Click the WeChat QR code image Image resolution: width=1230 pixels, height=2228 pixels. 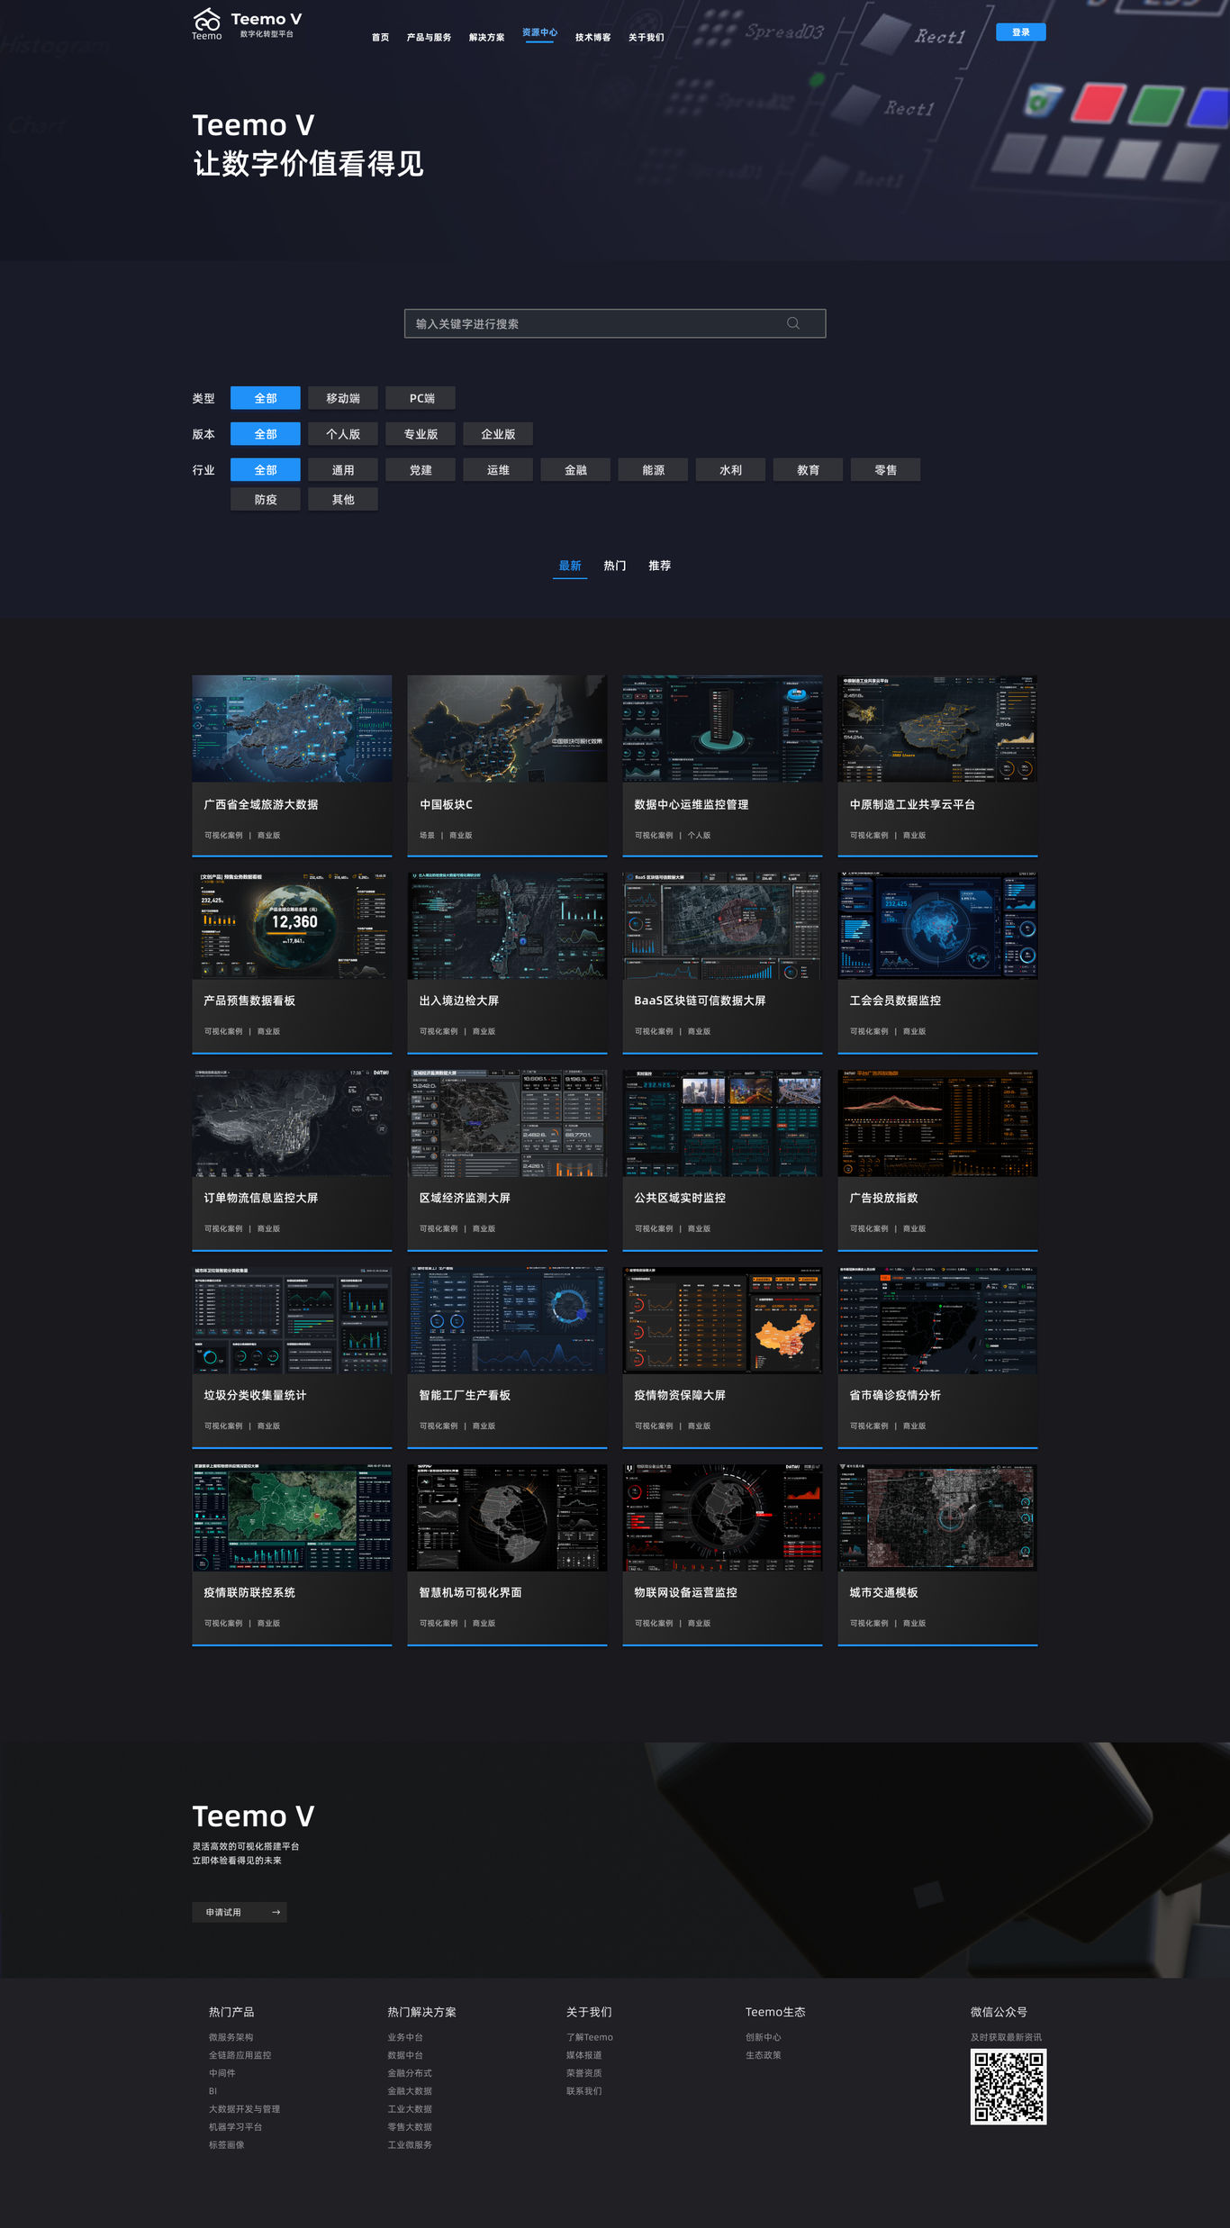click(1008, 2087)
